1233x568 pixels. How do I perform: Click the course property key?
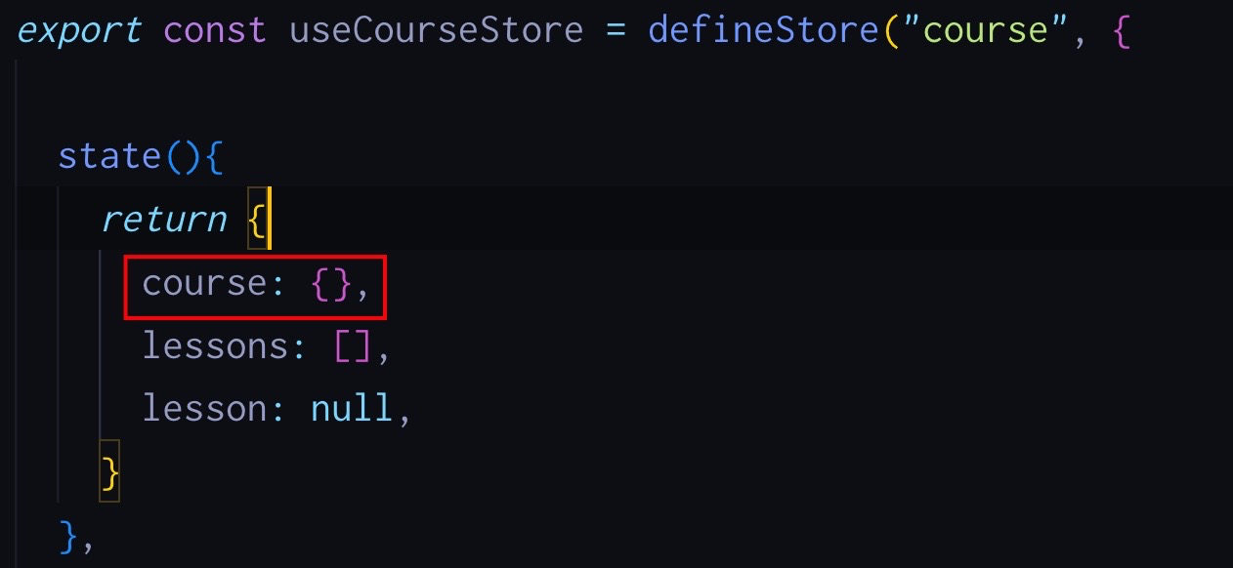tap(203, 283)
